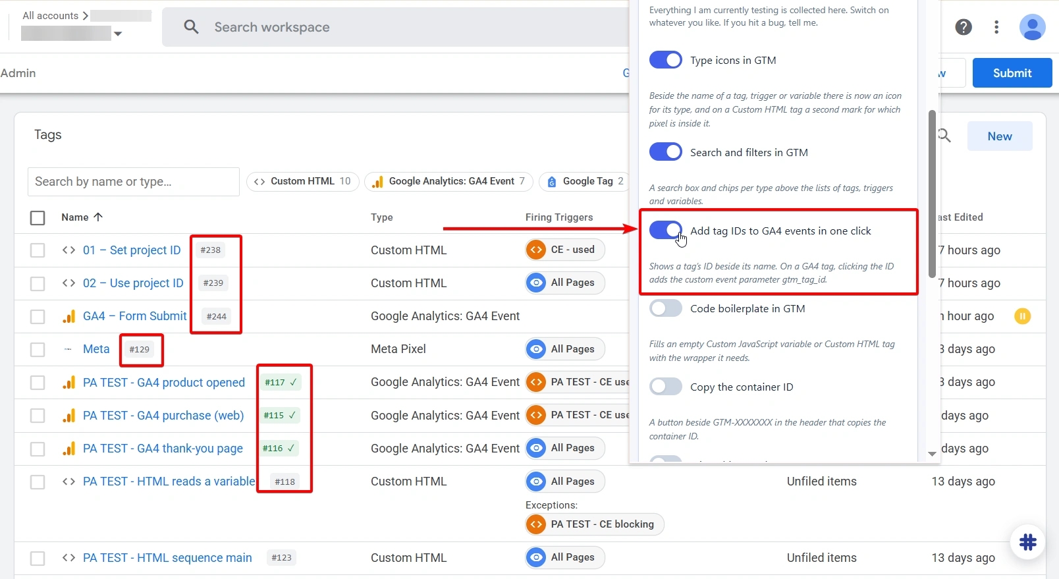
Task: Open the help question mark icon
Action: pyautogui.click(x=964, y=27)
